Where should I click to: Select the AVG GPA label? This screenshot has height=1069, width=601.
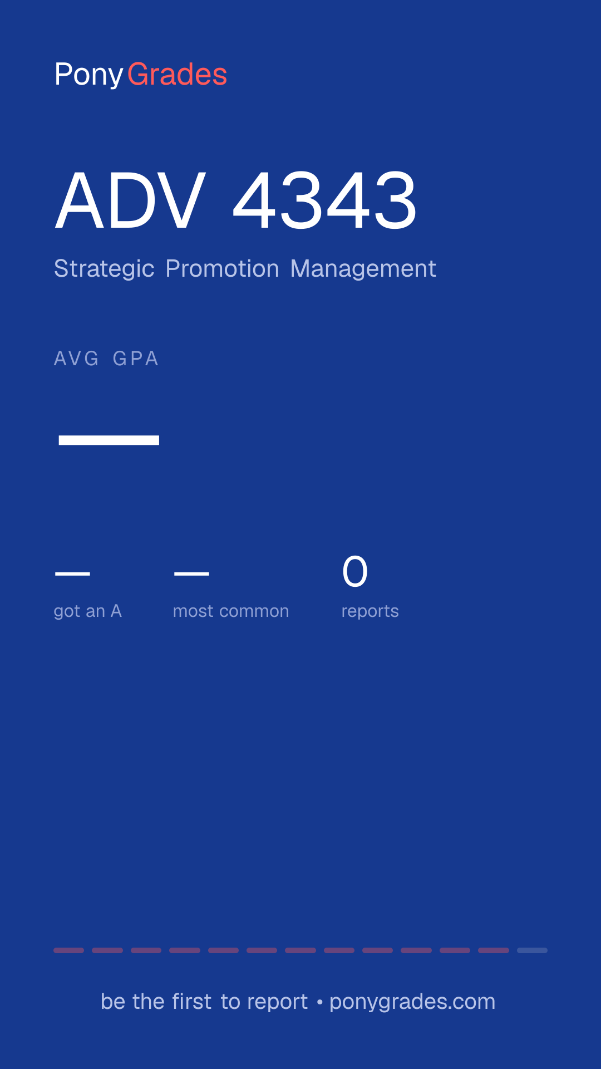[x=106, y=359]
